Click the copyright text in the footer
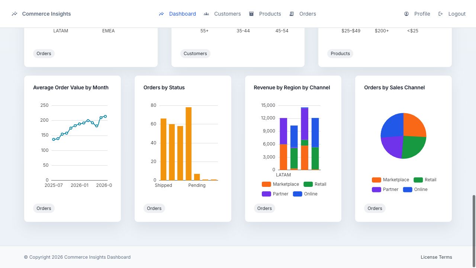 [x=77, y=257]
